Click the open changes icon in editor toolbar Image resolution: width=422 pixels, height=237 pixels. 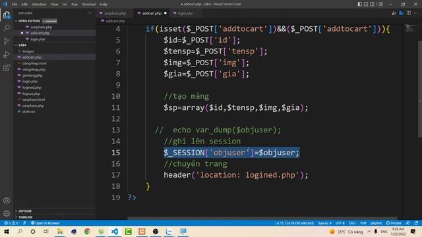(x=394, y=13)
